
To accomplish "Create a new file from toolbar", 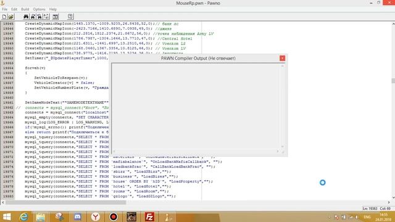I will coord(4,17).
